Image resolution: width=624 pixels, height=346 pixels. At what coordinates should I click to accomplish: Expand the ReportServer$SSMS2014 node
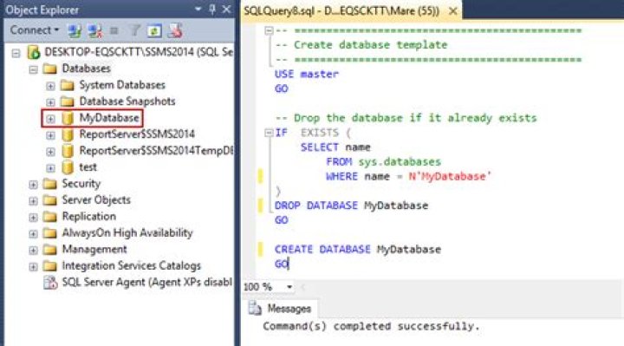click(x=50, y=135)
